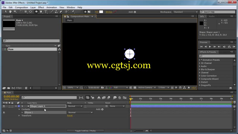
Task: Collapse the Shape Layer 1 triangle
Action: [16, 106]
